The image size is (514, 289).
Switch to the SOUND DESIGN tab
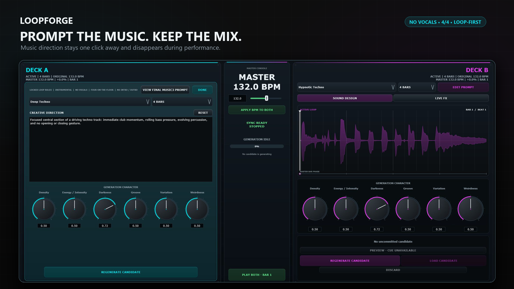[345, 98]
